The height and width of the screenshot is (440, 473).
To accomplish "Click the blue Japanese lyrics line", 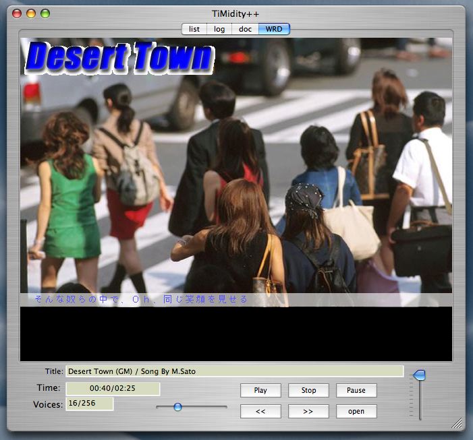I will point(140,299).
